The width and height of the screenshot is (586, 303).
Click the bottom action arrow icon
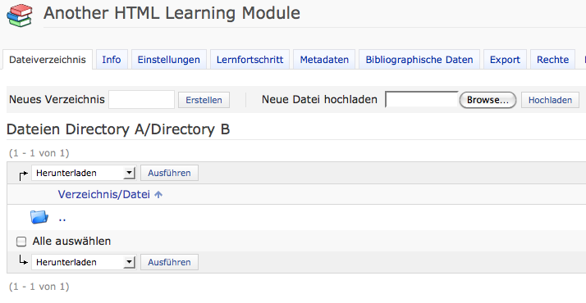coord(23,260)
